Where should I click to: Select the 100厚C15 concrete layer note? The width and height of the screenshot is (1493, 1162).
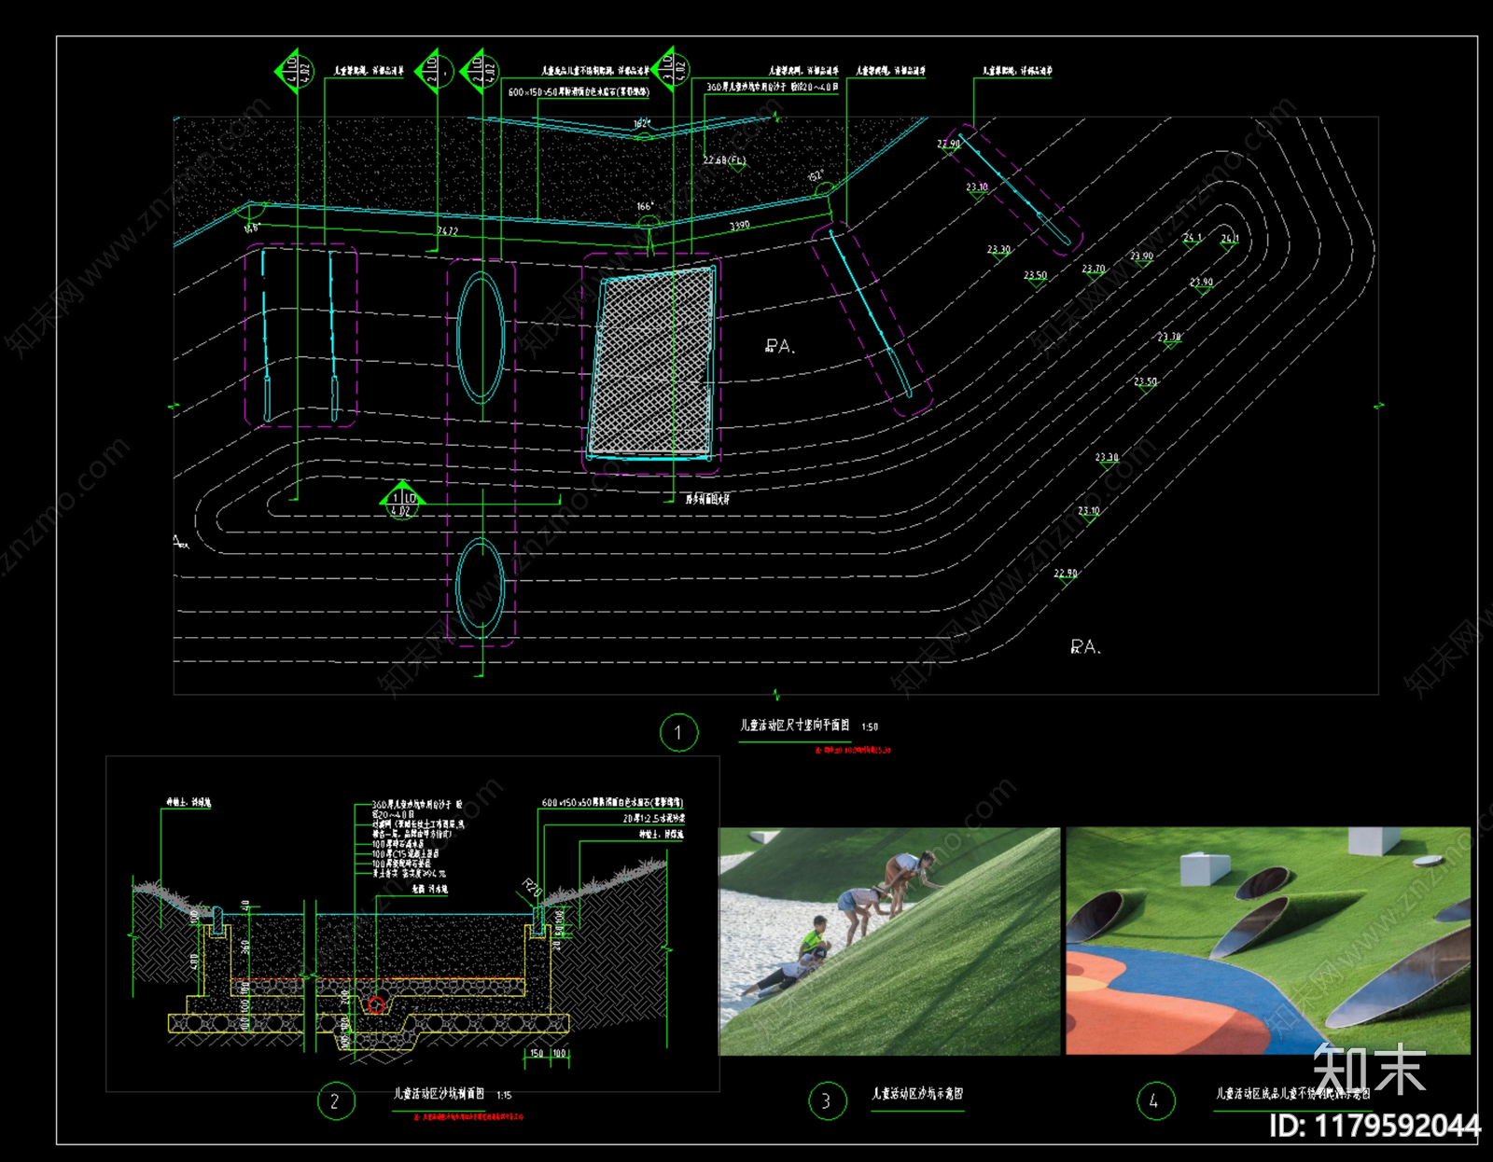405,854
